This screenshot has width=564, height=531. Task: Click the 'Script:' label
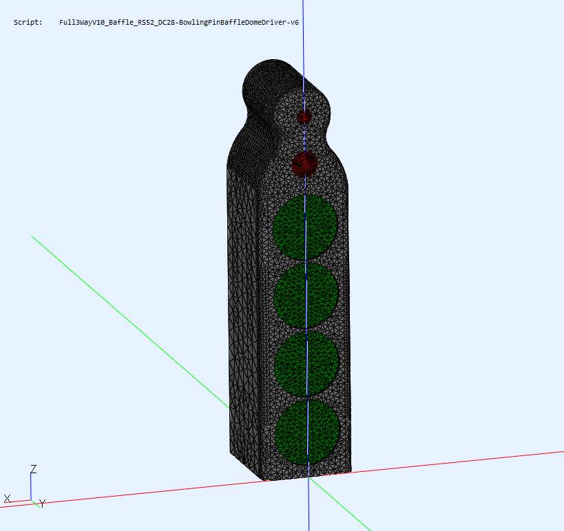pos(28,22)
